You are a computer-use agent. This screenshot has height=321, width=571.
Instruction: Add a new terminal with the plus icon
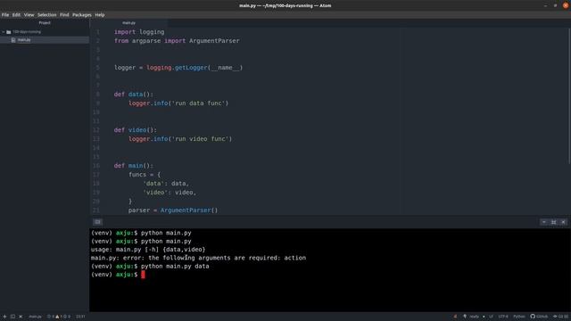click(4, 317)
